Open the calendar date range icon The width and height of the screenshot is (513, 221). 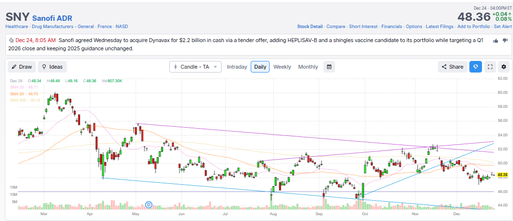click(x=329, y=67)
